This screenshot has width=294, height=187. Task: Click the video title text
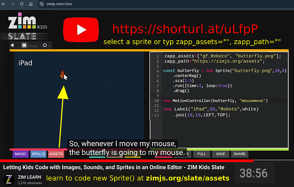pos(114,167)
